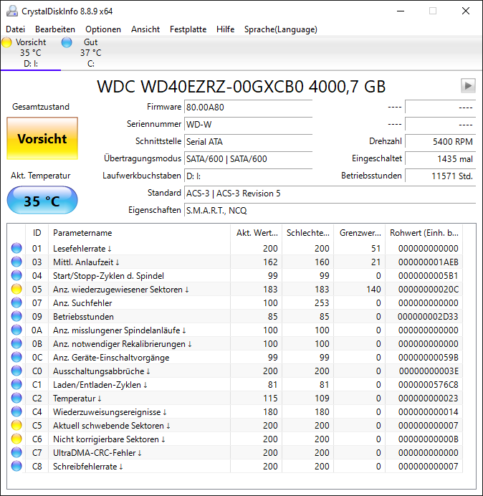Click blue status icon of Start/Stopp-Zyklen row
This screenshot has width=483, height=496.
16,275
